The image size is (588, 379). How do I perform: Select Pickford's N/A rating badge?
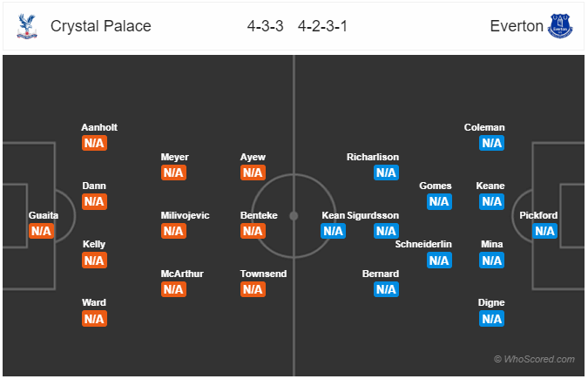pos(544,231)
